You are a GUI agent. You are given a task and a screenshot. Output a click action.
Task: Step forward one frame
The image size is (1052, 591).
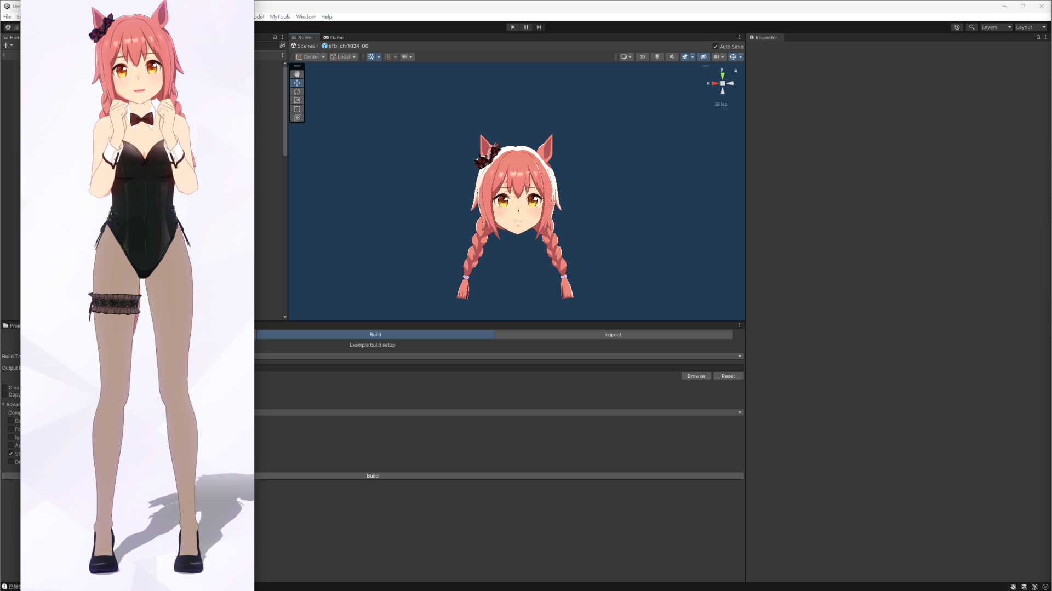[x=539, y=27]
